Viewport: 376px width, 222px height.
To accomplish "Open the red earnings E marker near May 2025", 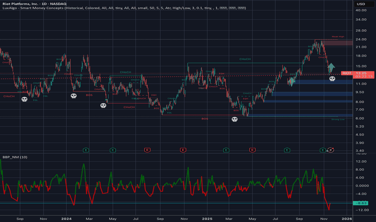I will coord(253,150).
